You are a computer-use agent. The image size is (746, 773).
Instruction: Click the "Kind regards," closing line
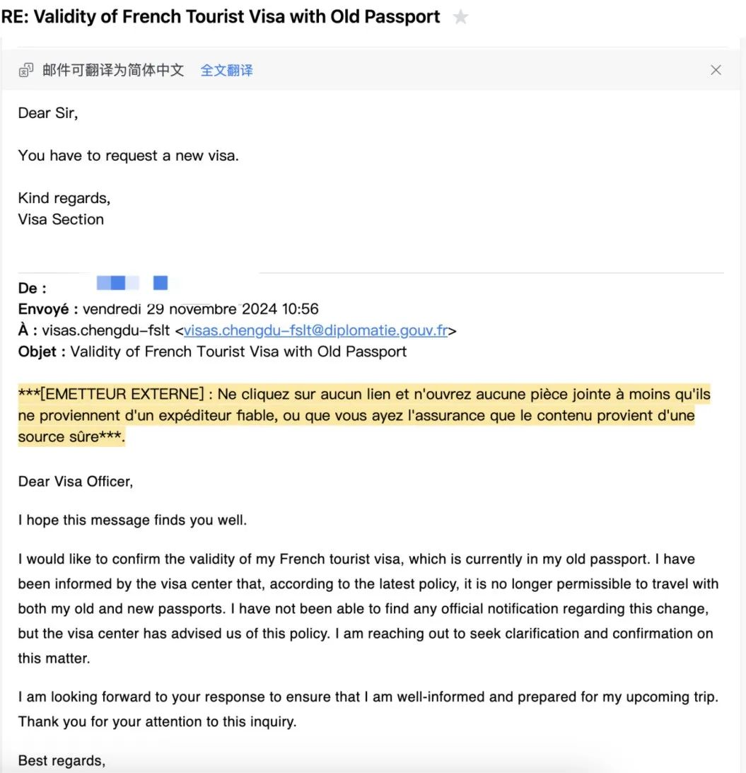64,198
